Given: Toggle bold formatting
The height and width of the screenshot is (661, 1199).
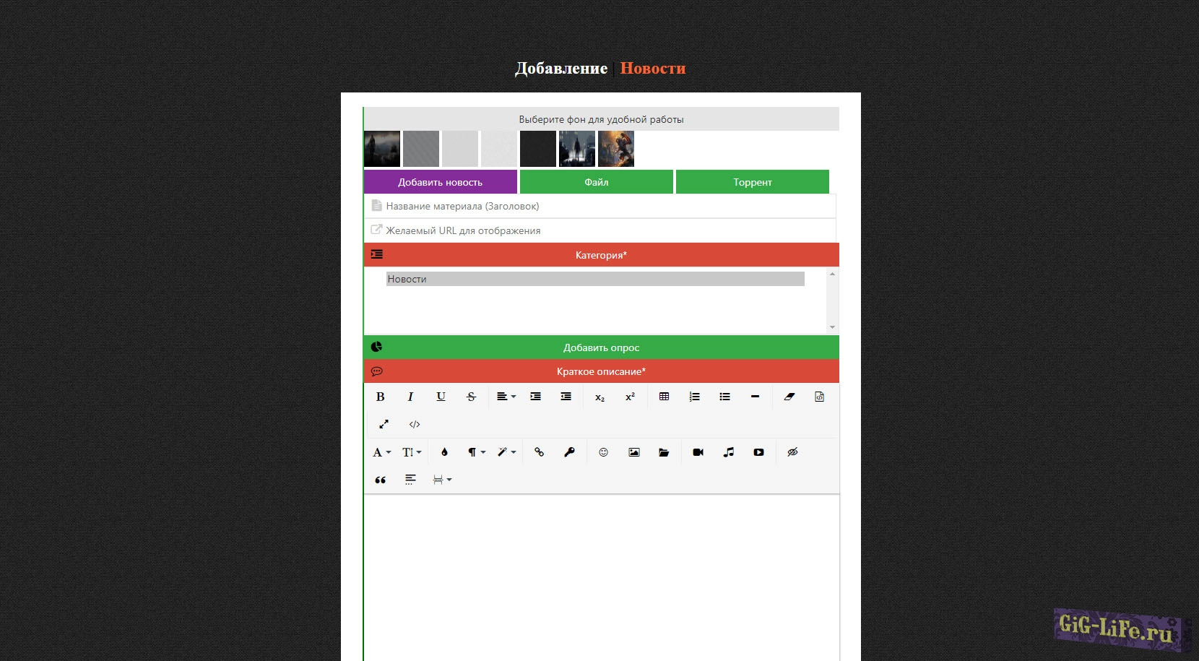Looking at the screenshot, I should (381, 397).
